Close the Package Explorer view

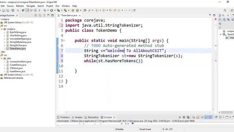point(17,15)
